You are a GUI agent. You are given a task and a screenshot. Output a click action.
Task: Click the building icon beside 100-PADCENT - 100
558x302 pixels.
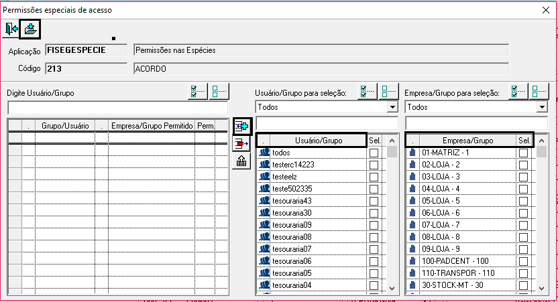click(413, 261)
